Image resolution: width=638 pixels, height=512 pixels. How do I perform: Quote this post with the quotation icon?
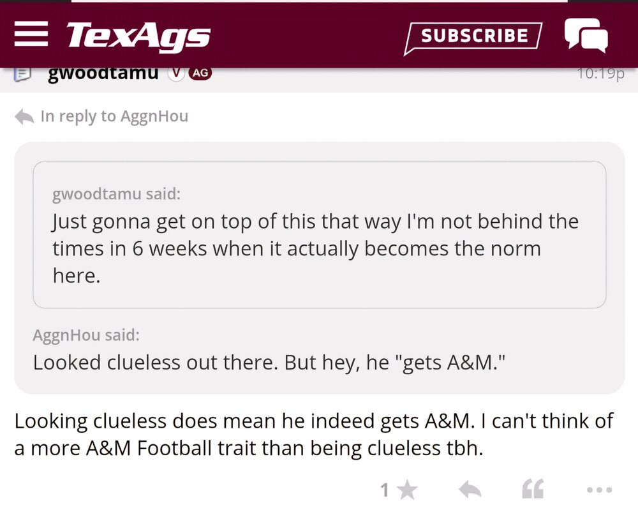533,490
